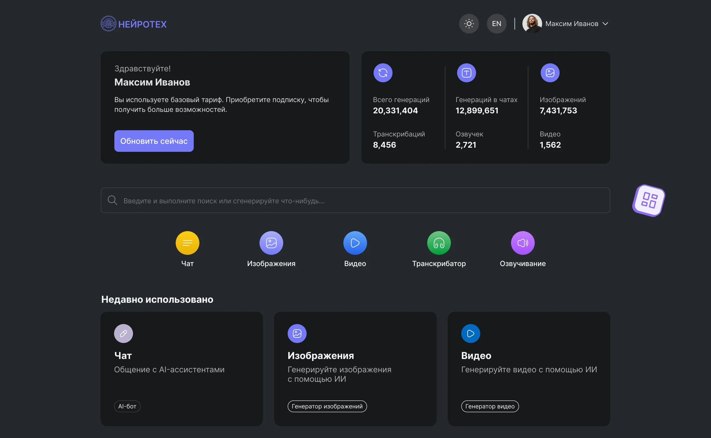Open the Озвучивание speaker icon
Screen dimensions: 711x438
(523, 243)
